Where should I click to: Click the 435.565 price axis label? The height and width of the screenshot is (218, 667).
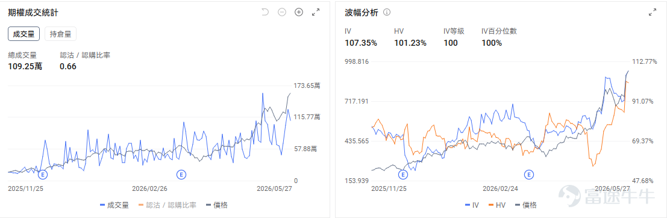click(x=357, y=141)
